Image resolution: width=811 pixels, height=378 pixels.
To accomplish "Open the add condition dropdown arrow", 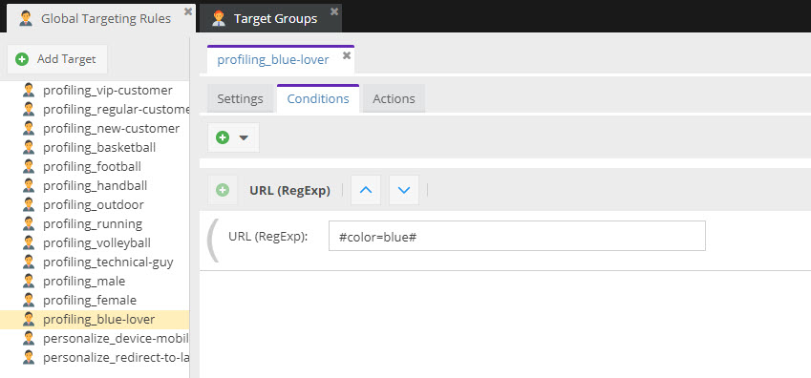I will click(x=244, y=137).
